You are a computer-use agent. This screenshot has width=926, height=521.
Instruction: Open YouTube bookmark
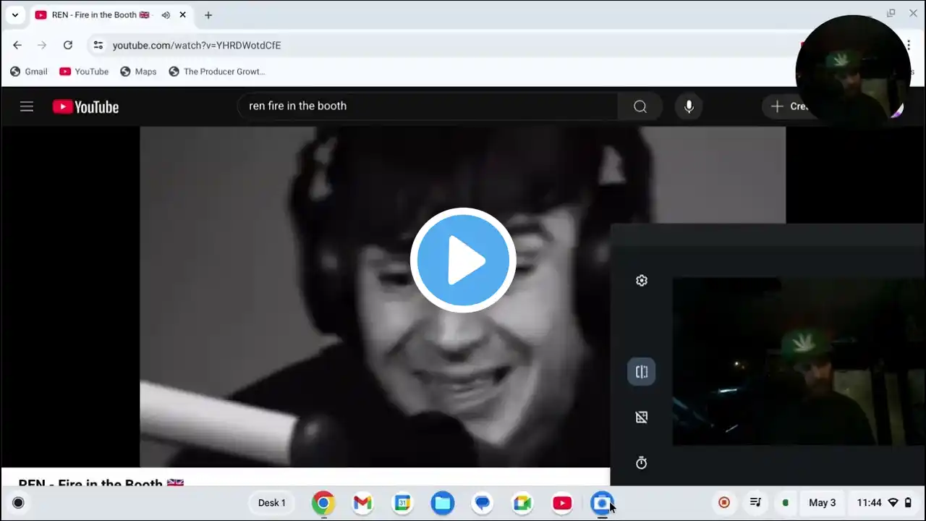coord(84,72)
